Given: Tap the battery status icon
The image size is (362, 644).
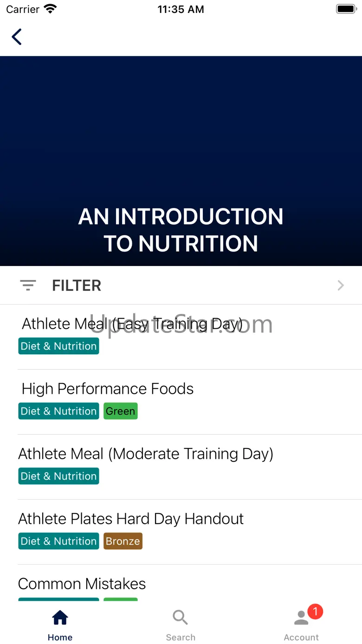Looking at the screenshot, I should (346, 9).
